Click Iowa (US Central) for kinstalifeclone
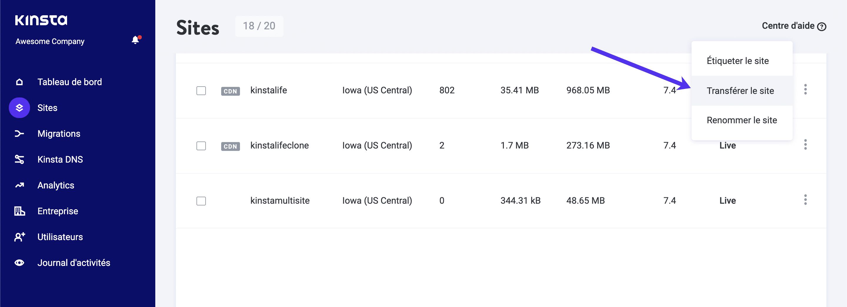This screenshot has width=847, height=307. point(377,145)
